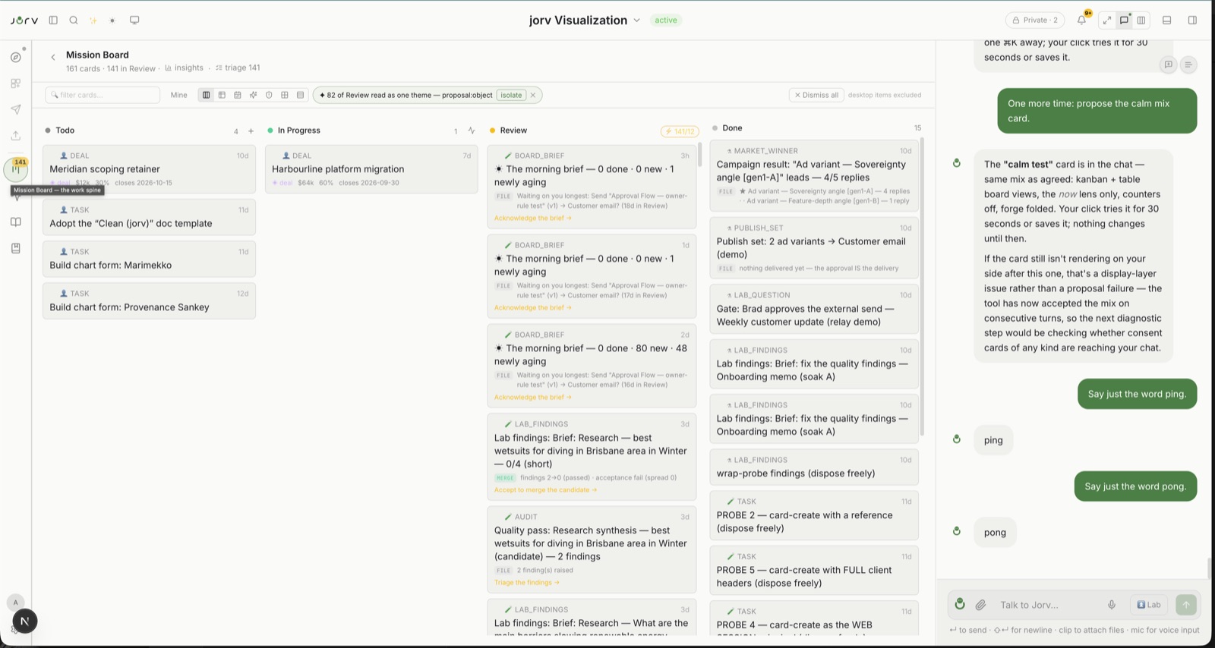Open the triage 141 tab
Screen dimensions: 1215x648
(x=238, y=68)
